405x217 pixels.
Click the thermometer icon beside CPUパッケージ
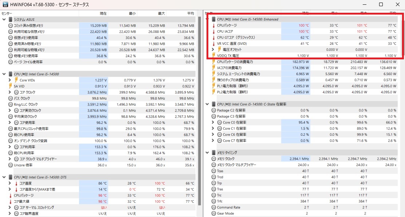213,25
